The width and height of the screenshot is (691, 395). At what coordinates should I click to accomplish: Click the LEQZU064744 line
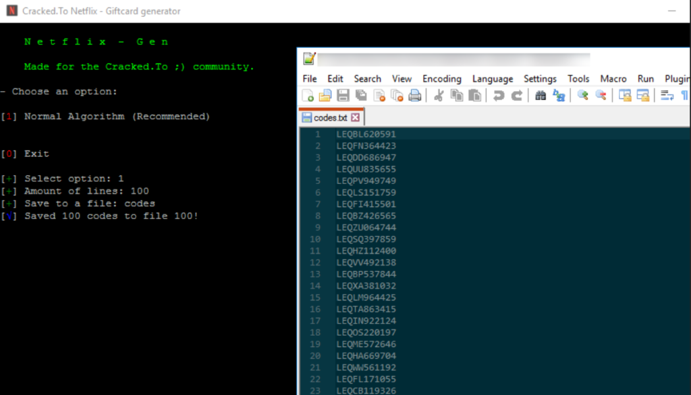pos(366,228)
